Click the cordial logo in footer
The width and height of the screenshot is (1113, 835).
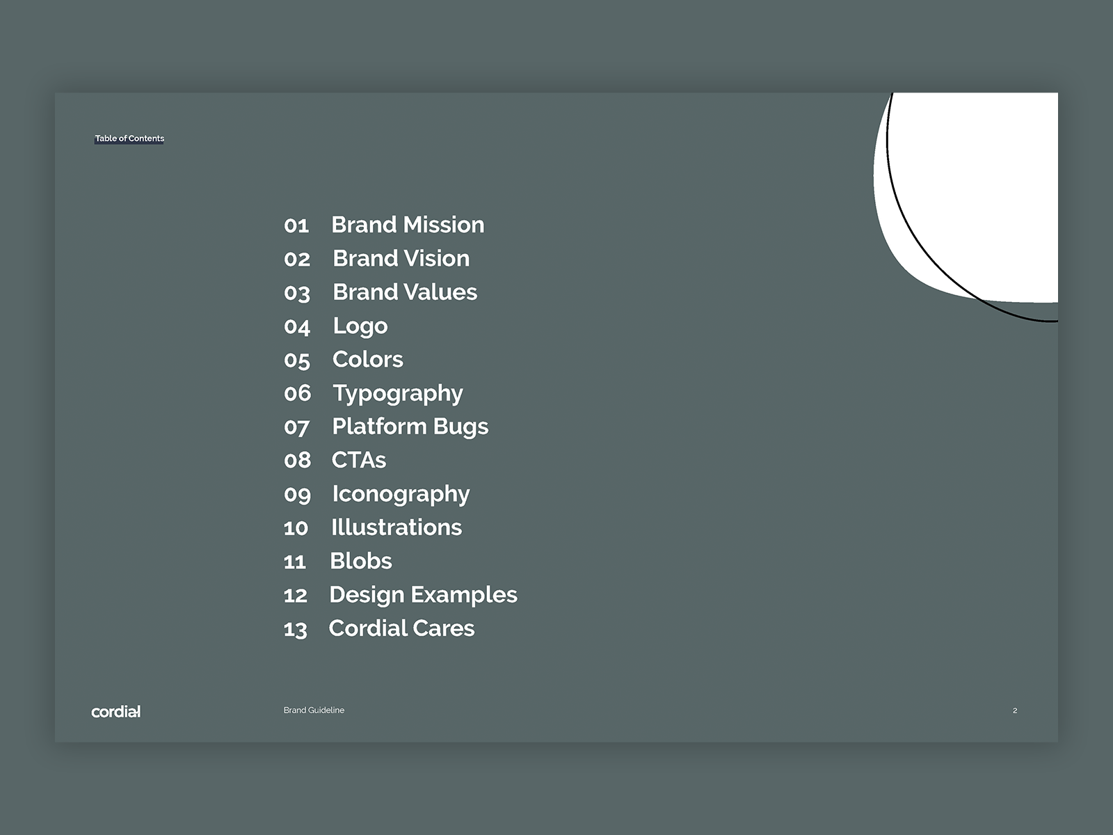(115, 711)
